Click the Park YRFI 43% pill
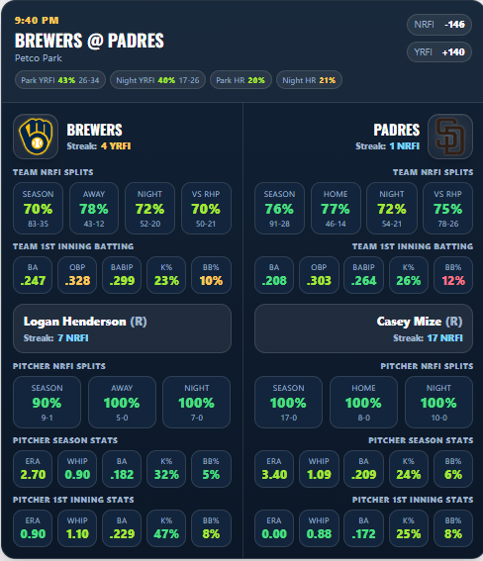 (x=60, y=80)
